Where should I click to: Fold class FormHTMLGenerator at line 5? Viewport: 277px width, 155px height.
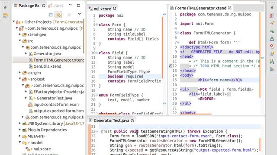[x=178, y=33]
